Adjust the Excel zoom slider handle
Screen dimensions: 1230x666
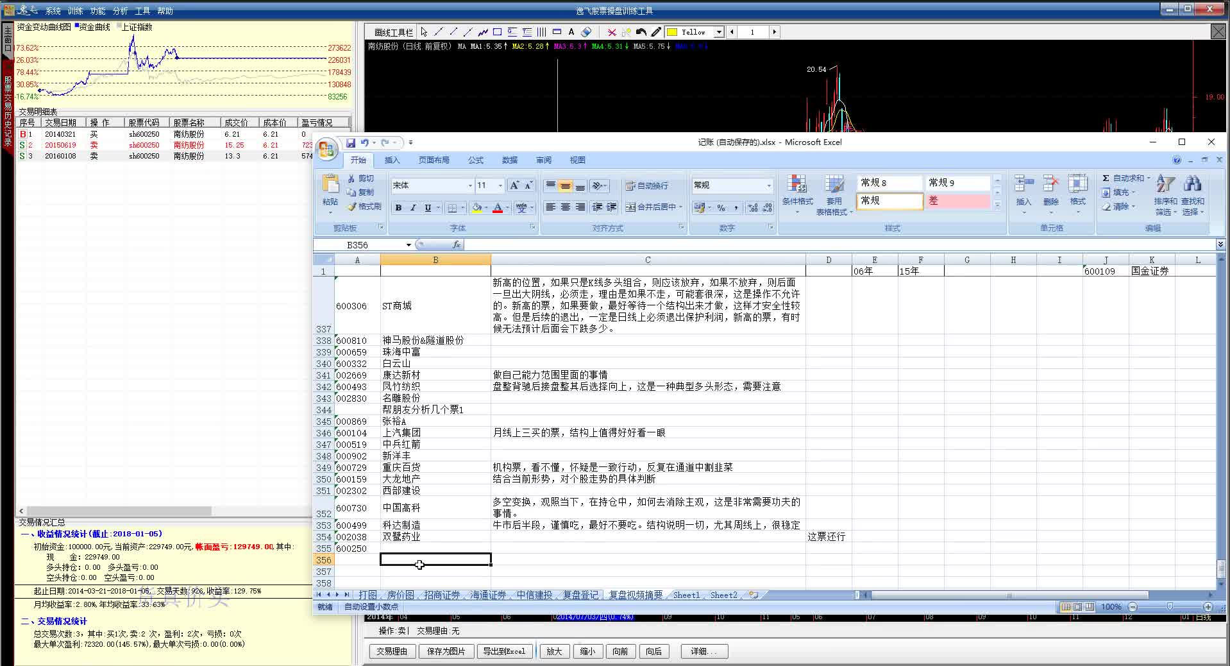tap(1170, 607)
